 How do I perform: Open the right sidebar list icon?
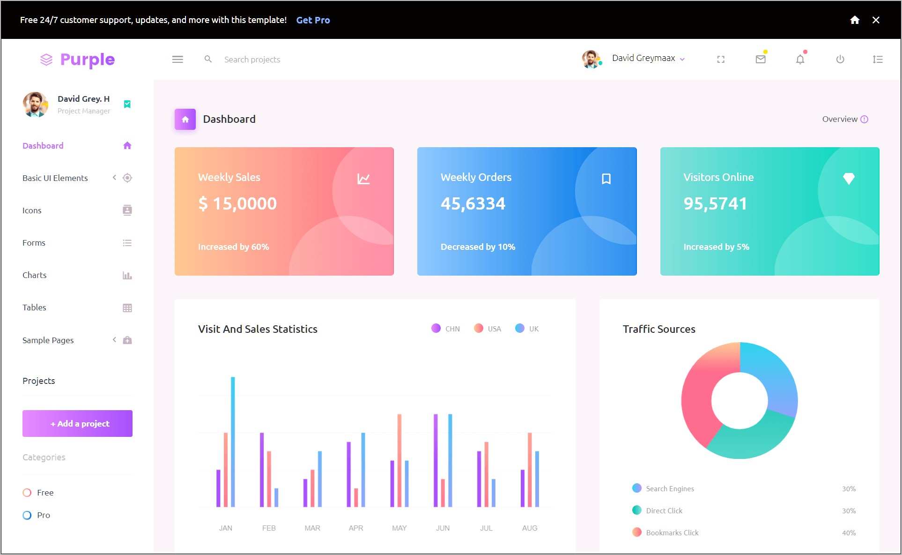click(878, 59)
